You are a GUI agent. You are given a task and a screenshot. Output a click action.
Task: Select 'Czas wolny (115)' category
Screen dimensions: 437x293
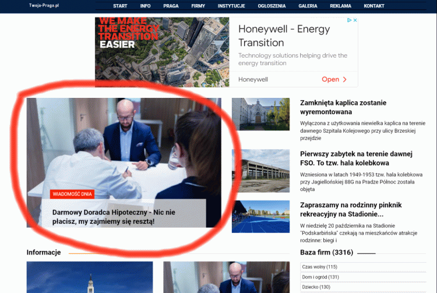pyautogui.click(x=320, y=267)
